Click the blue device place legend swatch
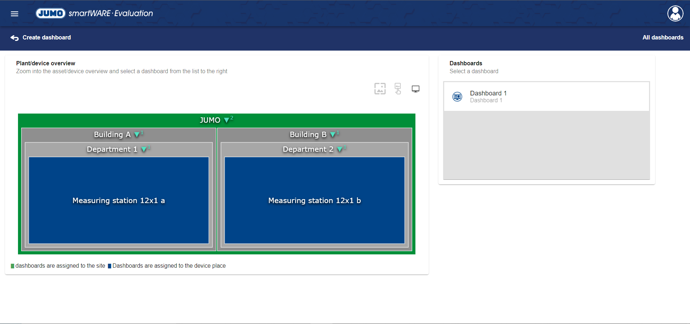The height and width of the screenshot is (324, 690). 110,266
